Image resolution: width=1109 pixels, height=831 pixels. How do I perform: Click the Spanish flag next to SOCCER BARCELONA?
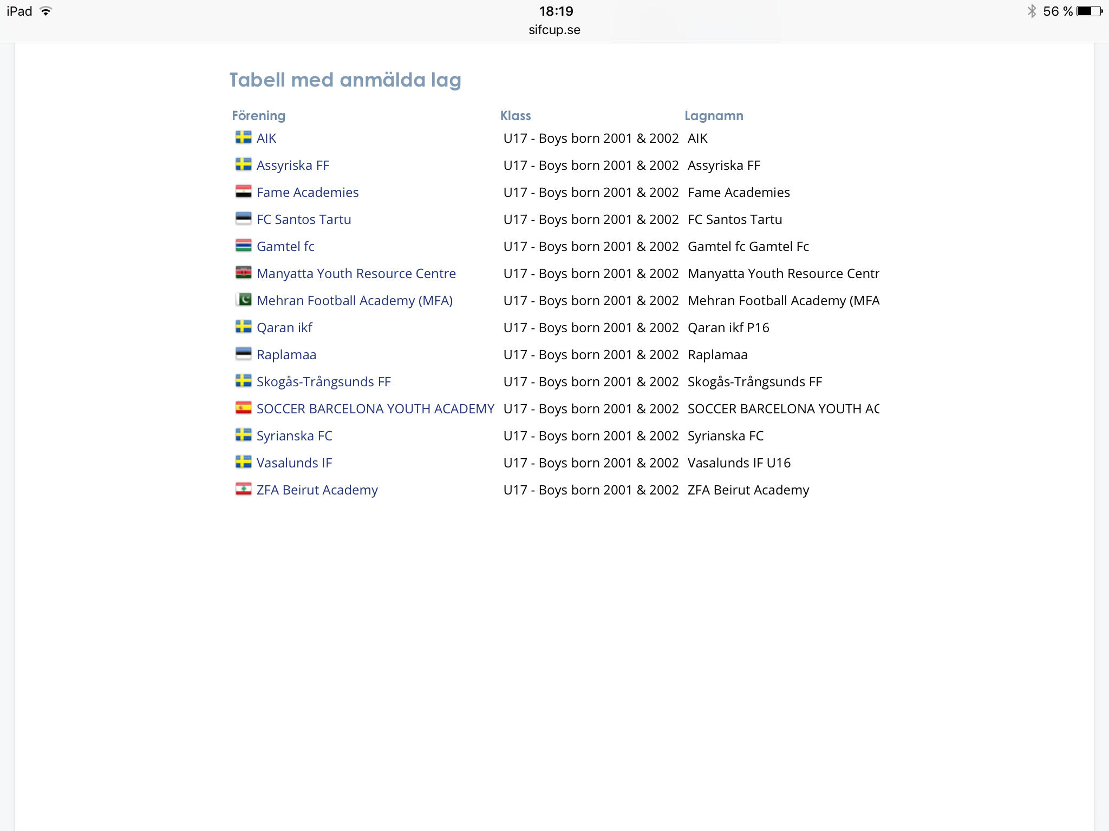243,408
